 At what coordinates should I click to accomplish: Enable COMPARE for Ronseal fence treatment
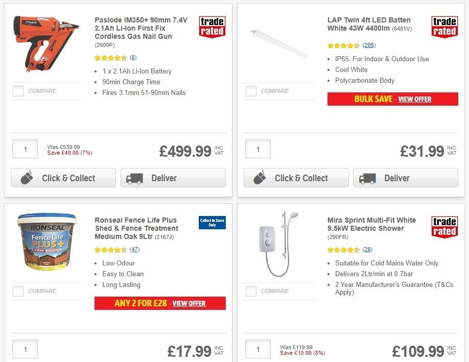pyautogui.click(x=18, y=291)
